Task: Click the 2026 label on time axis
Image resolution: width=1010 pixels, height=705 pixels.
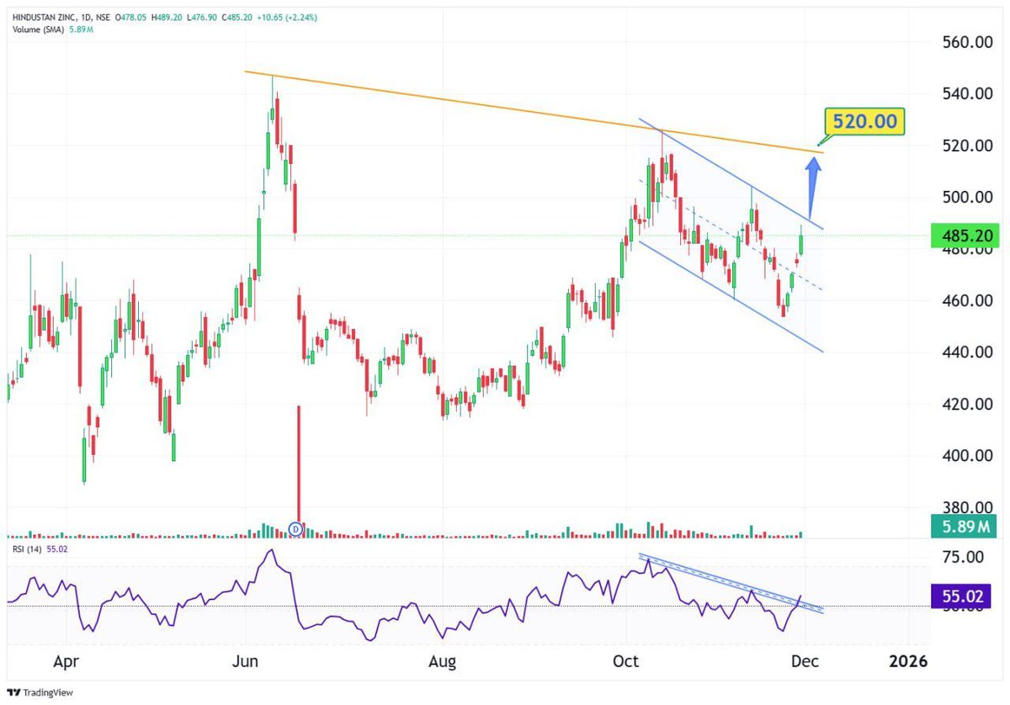Action: (908, 661)
